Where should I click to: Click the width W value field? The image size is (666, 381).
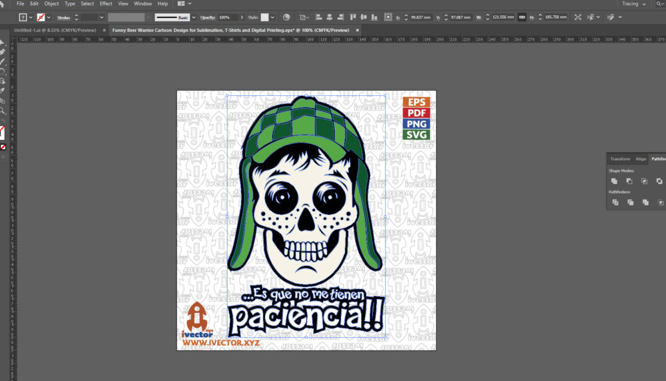tap(503, 17)
